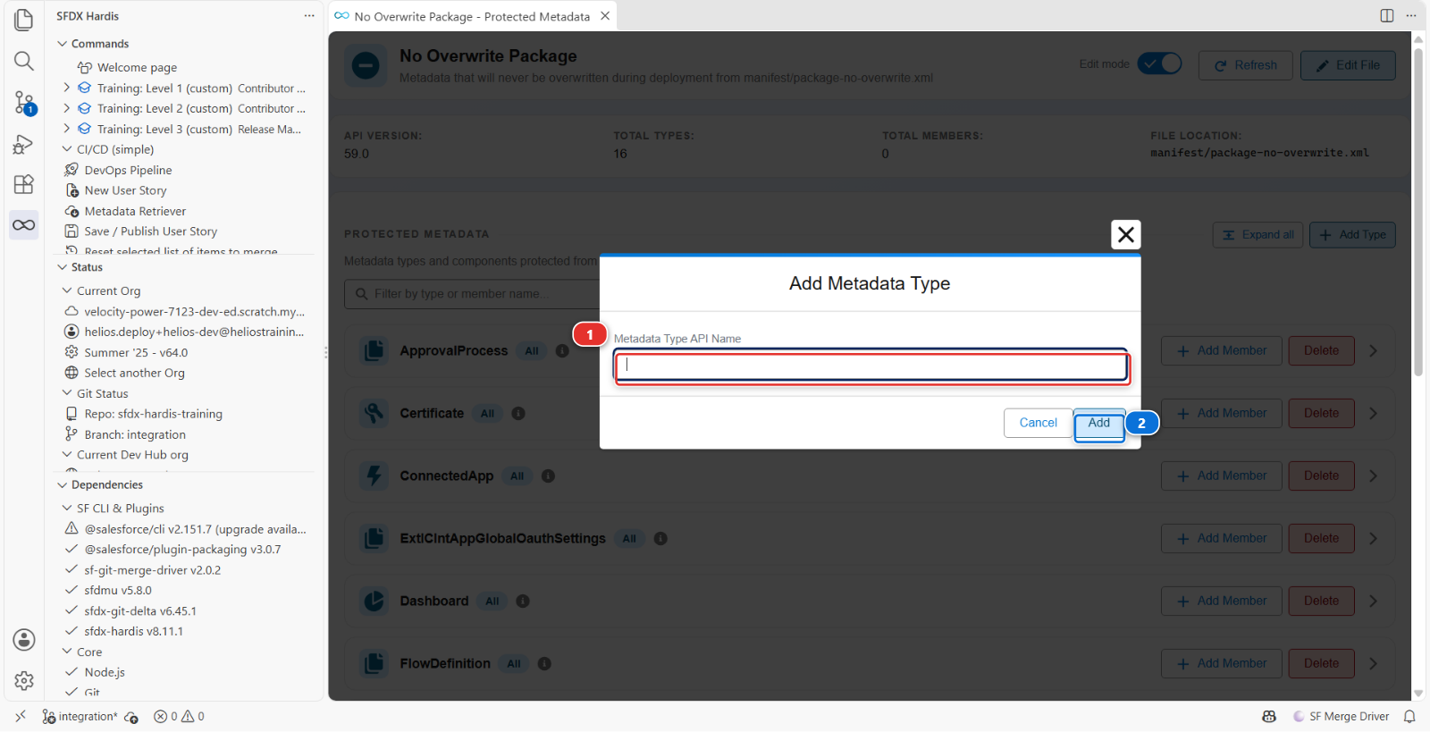
Task: Collapse the Status section
Action: [63, 267]
